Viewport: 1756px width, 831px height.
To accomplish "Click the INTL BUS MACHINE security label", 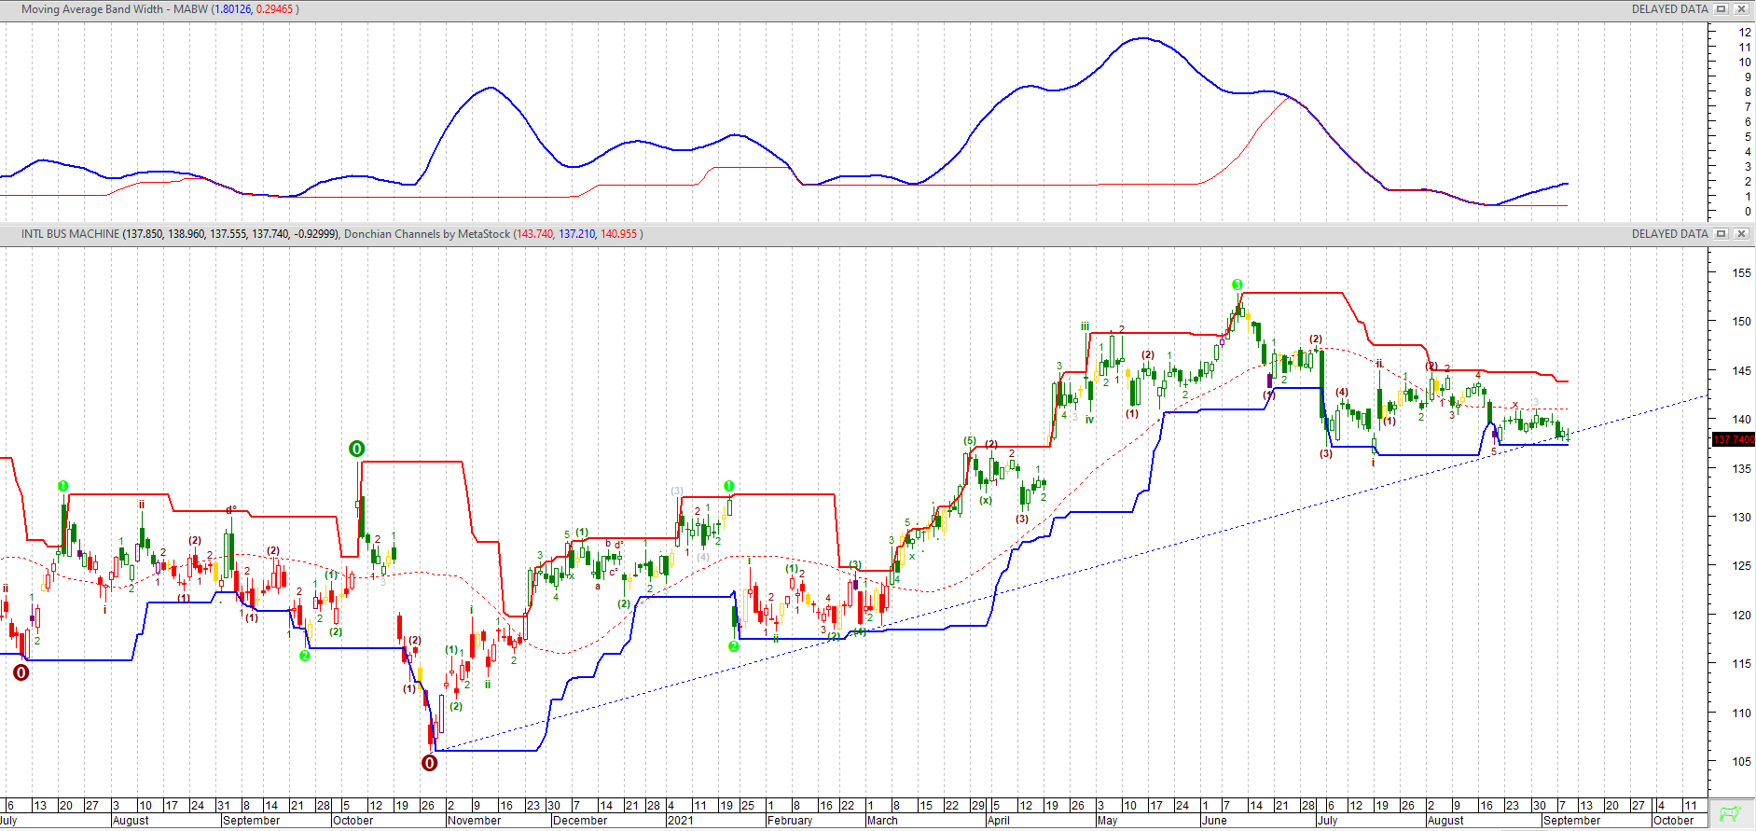I will 71,234.
